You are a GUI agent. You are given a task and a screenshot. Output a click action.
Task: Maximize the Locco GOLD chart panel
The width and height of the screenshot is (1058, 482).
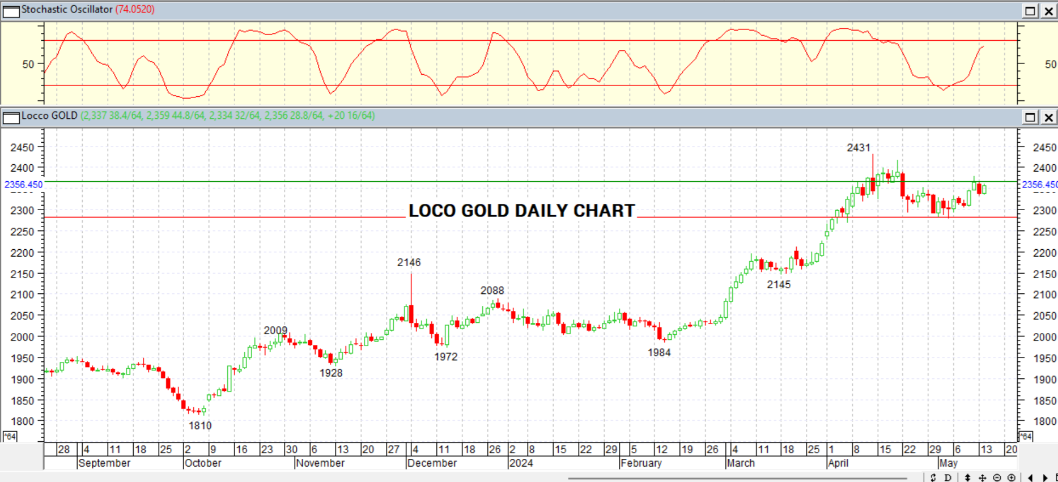[x=1030, y=117]
